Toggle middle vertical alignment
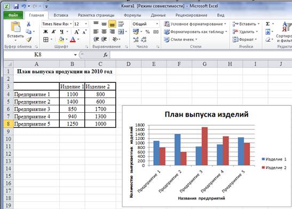This screenshot has width=292, height=209. [x=104, y=24]
